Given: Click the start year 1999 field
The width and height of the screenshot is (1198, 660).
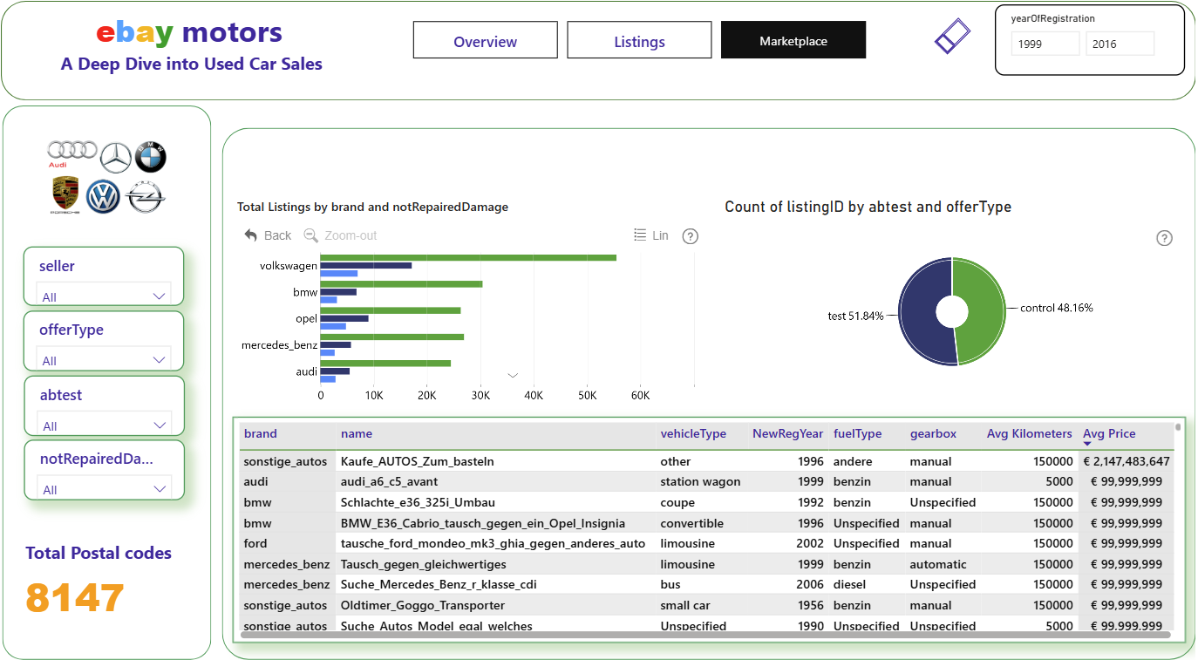Looking at the screenshot, I should [1045, 44].
